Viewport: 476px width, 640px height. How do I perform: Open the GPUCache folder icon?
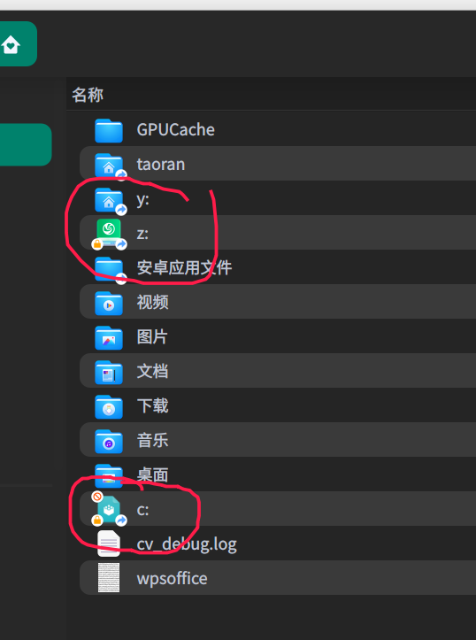(109, 130)
